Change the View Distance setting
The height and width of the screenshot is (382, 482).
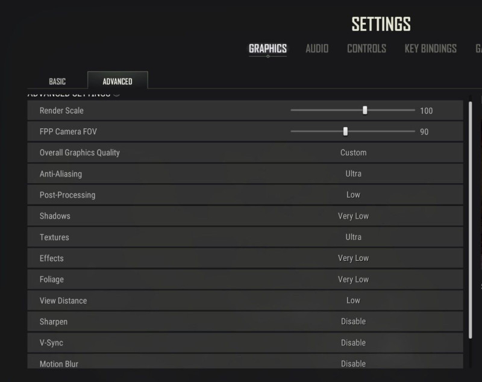pyautogui.click(x=353, y=300)
